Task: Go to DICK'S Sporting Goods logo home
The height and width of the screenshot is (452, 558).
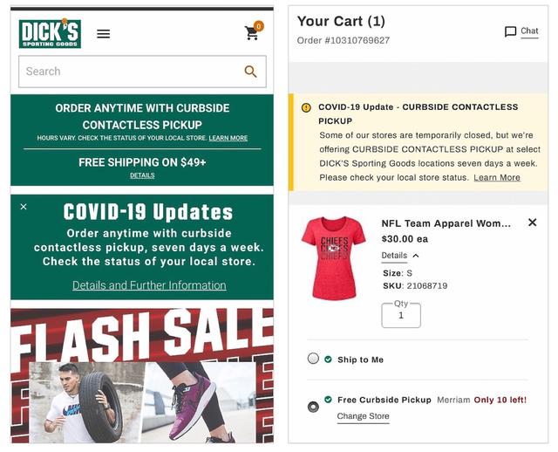Action: tap(50, 33)
